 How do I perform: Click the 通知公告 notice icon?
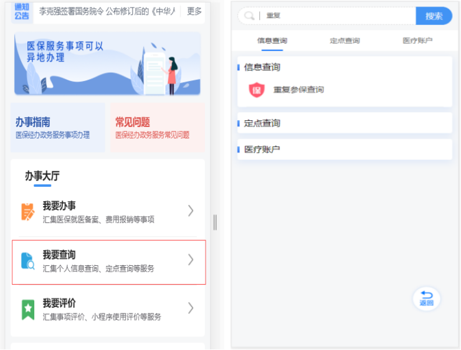coord(22,11)
